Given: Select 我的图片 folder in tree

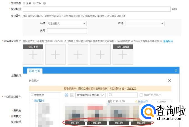Looking at the screenshot, I should (39, 101).
